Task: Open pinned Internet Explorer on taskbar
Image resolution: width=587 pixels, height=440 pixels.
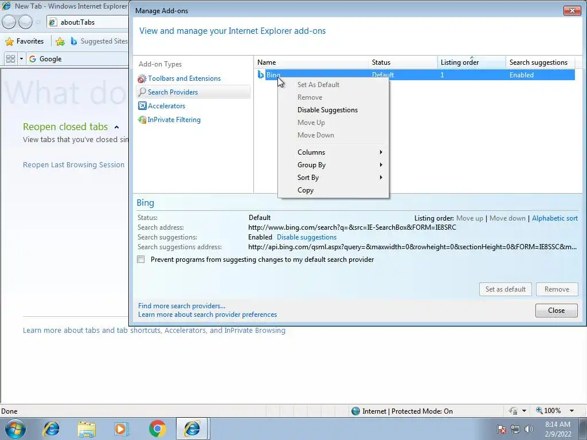Action: click(x=51, y=429)
